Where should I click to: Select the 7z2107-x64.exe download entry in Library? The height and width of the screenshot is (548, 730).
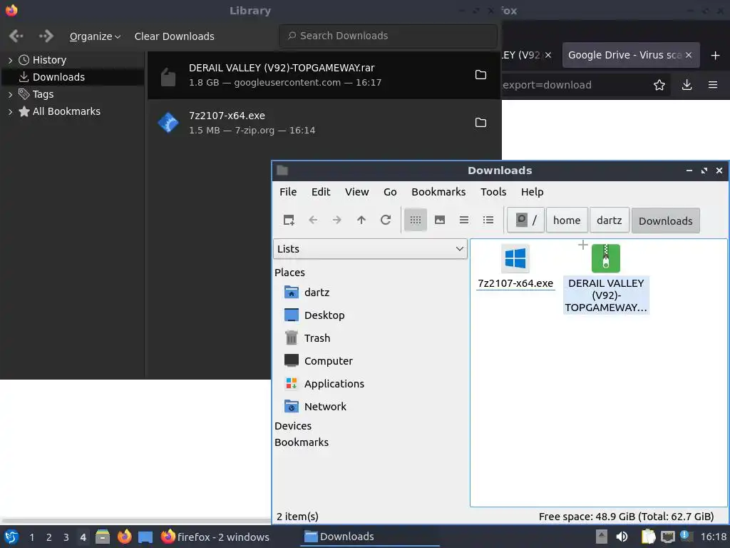(x=324, y=123)
